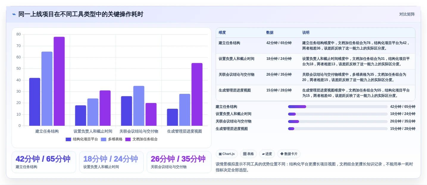
Task: Click 文档加任务组合 bar for 生成管理层进度视图
Action: [x=197, y=94]
